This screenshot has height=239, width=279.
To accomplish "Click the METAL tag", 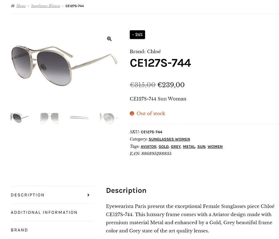I will [x=189, y=147].
